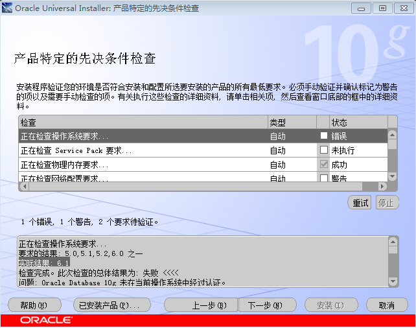416x328 pixels.
Task: Click the Oracle logo in red footer
Action: pos(46,320)
